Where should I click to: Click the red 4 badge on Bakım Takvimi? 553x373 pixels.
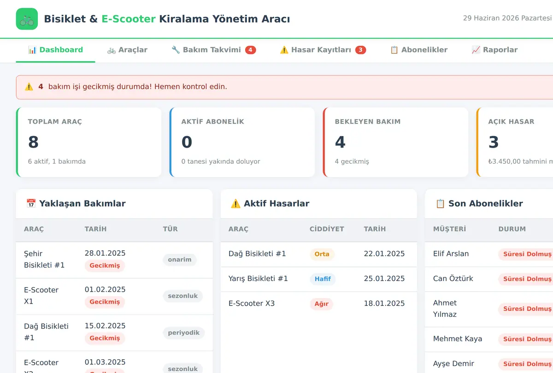coord(250,50)
